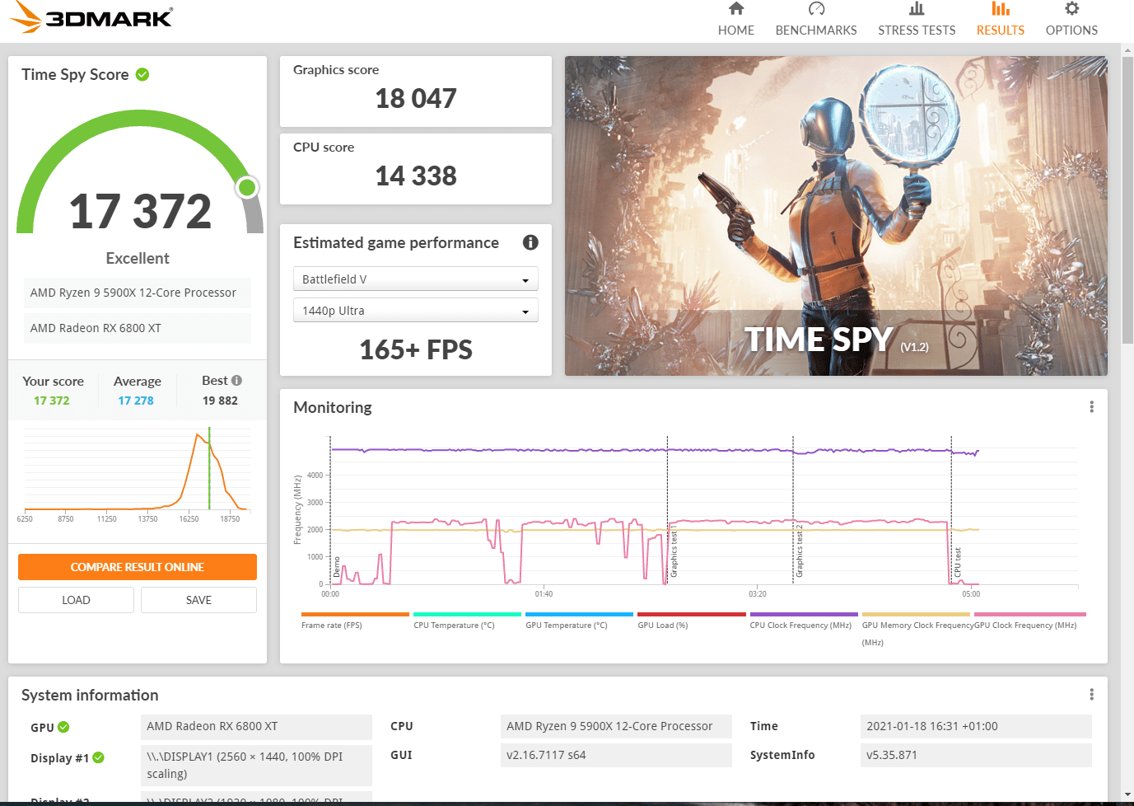Click the Estimated game performance info icon

(x=530, y=242)
